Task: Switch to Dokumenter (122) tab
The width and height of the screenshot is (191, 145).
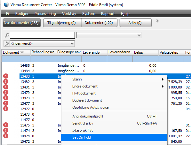Action: pyautogui.click(x=99, y=23)
